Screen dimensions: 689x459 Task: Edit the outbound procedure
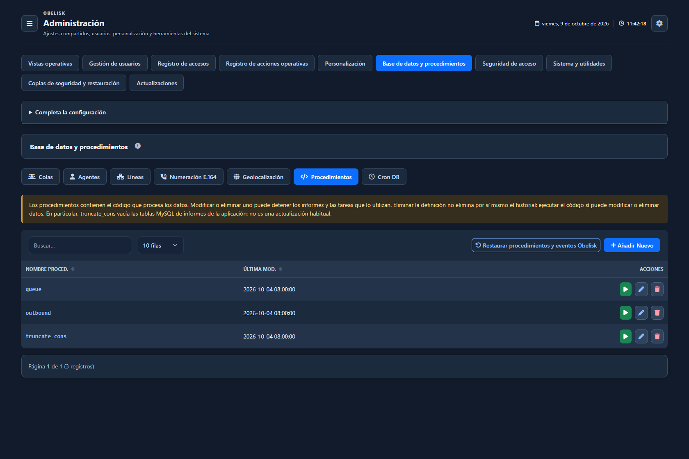(641, 313)
